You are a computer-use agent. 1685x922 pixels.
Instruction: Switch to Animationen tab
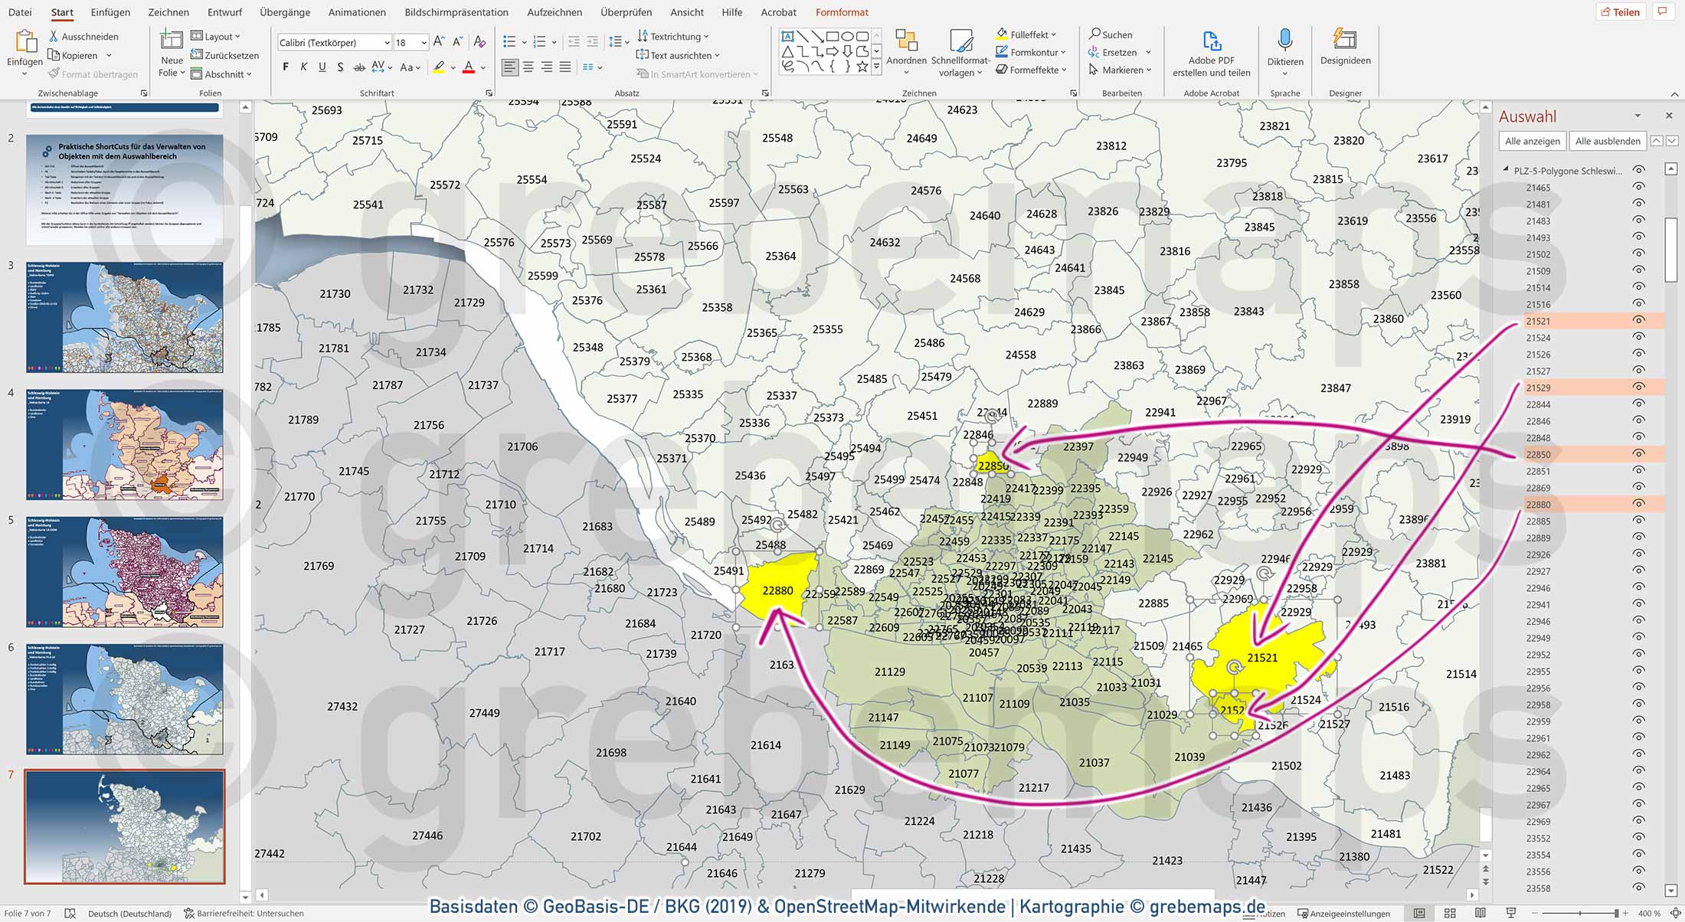click(357, 12)
